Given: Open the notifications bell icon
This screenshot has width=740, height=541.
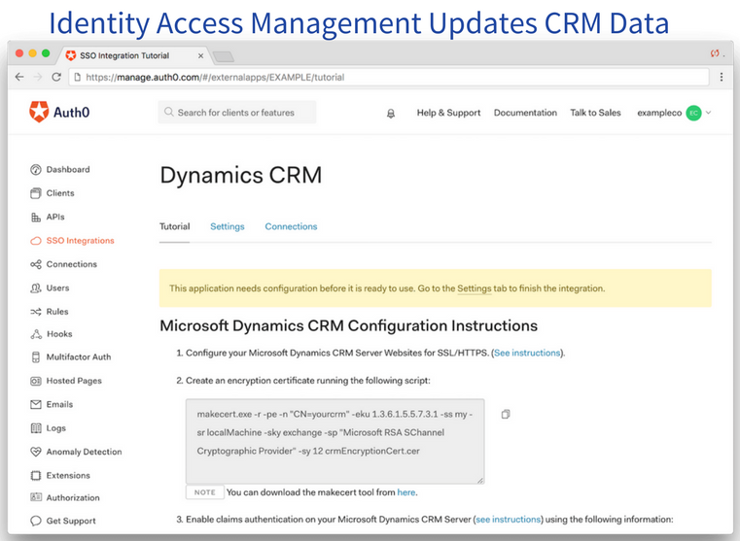Looking at the screenshot, I should pos(391,114).
